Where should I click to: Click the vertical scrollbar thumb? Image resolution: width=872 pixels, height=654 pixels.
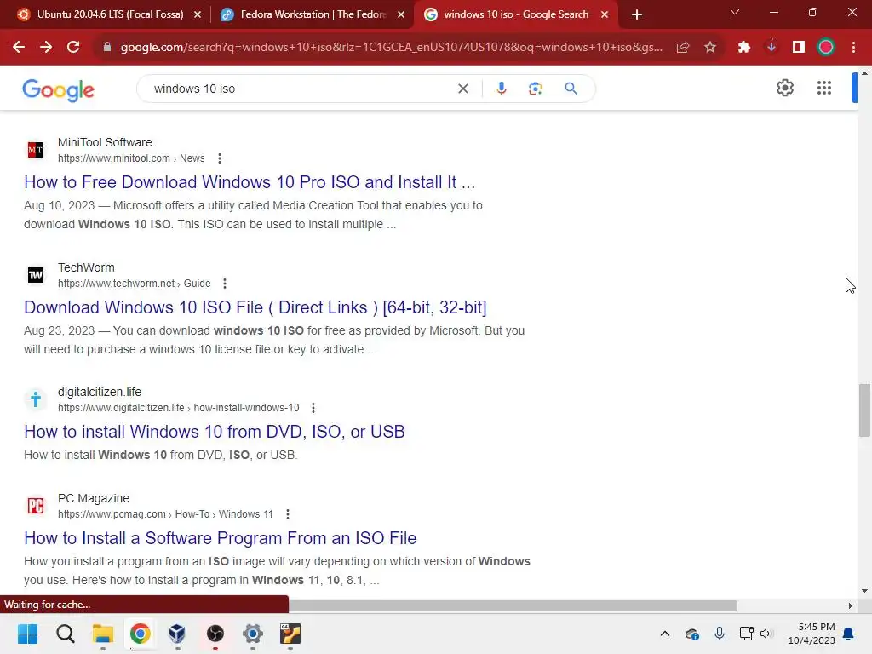click(864, 410)
